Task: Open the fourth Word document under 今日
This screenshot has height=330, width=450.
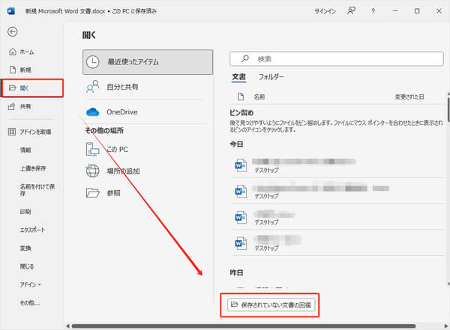Action: coord(337,243)
